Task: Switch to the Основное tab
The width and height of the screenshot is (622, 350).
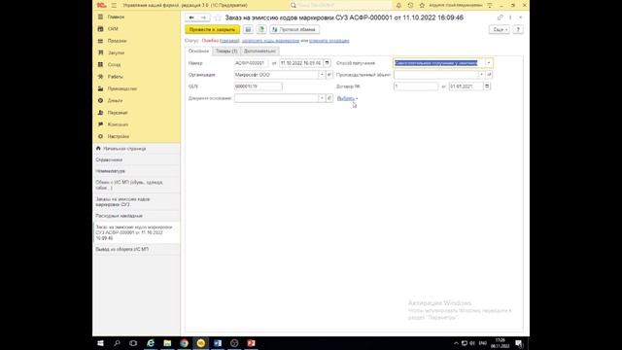Action: [x=198, y=52]
